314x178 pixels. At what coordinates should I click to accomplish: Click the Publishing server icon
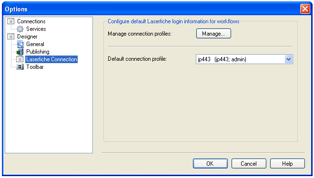click(20, 52)
